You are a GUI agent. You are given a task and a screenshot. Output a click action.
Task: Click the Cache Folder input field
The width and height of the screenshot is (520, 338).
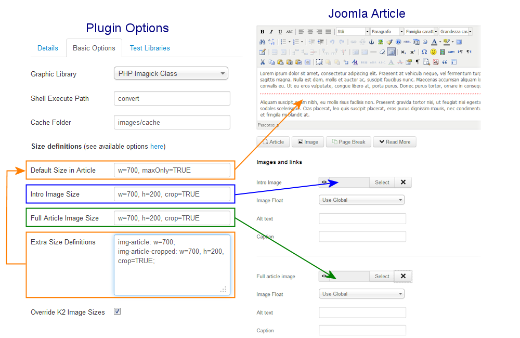172,122
